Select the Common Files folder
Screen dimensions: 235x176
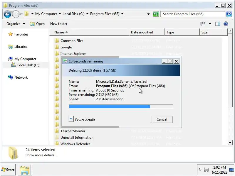pos(72,41)
